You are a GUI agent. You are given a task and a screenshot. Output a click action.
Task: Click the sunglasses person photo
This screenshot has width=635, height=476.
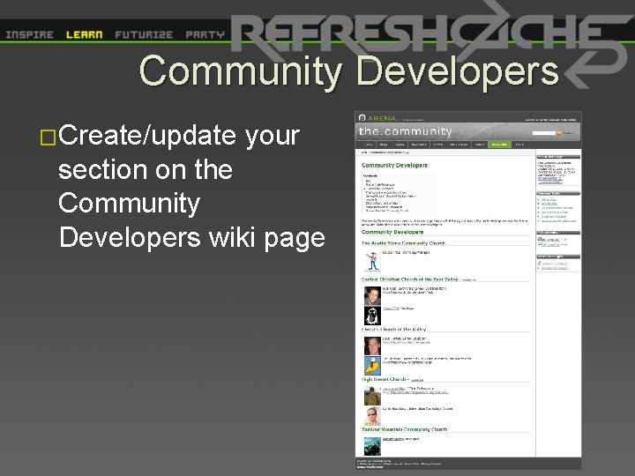[372, 416]
